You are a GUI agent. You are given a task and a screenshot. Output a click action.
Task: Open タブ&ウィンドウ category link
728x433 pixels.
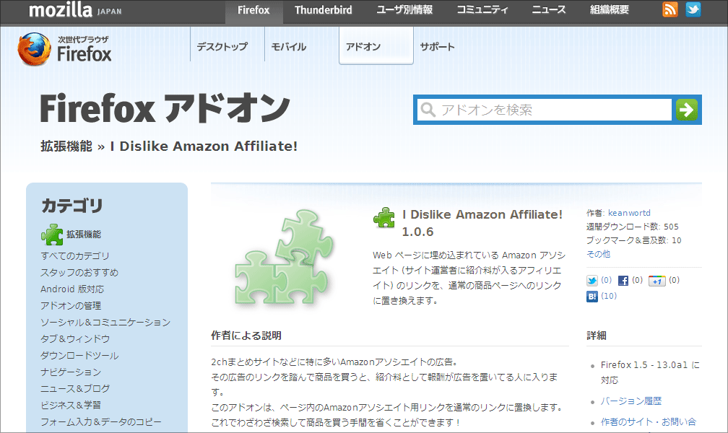pos(75,338)
